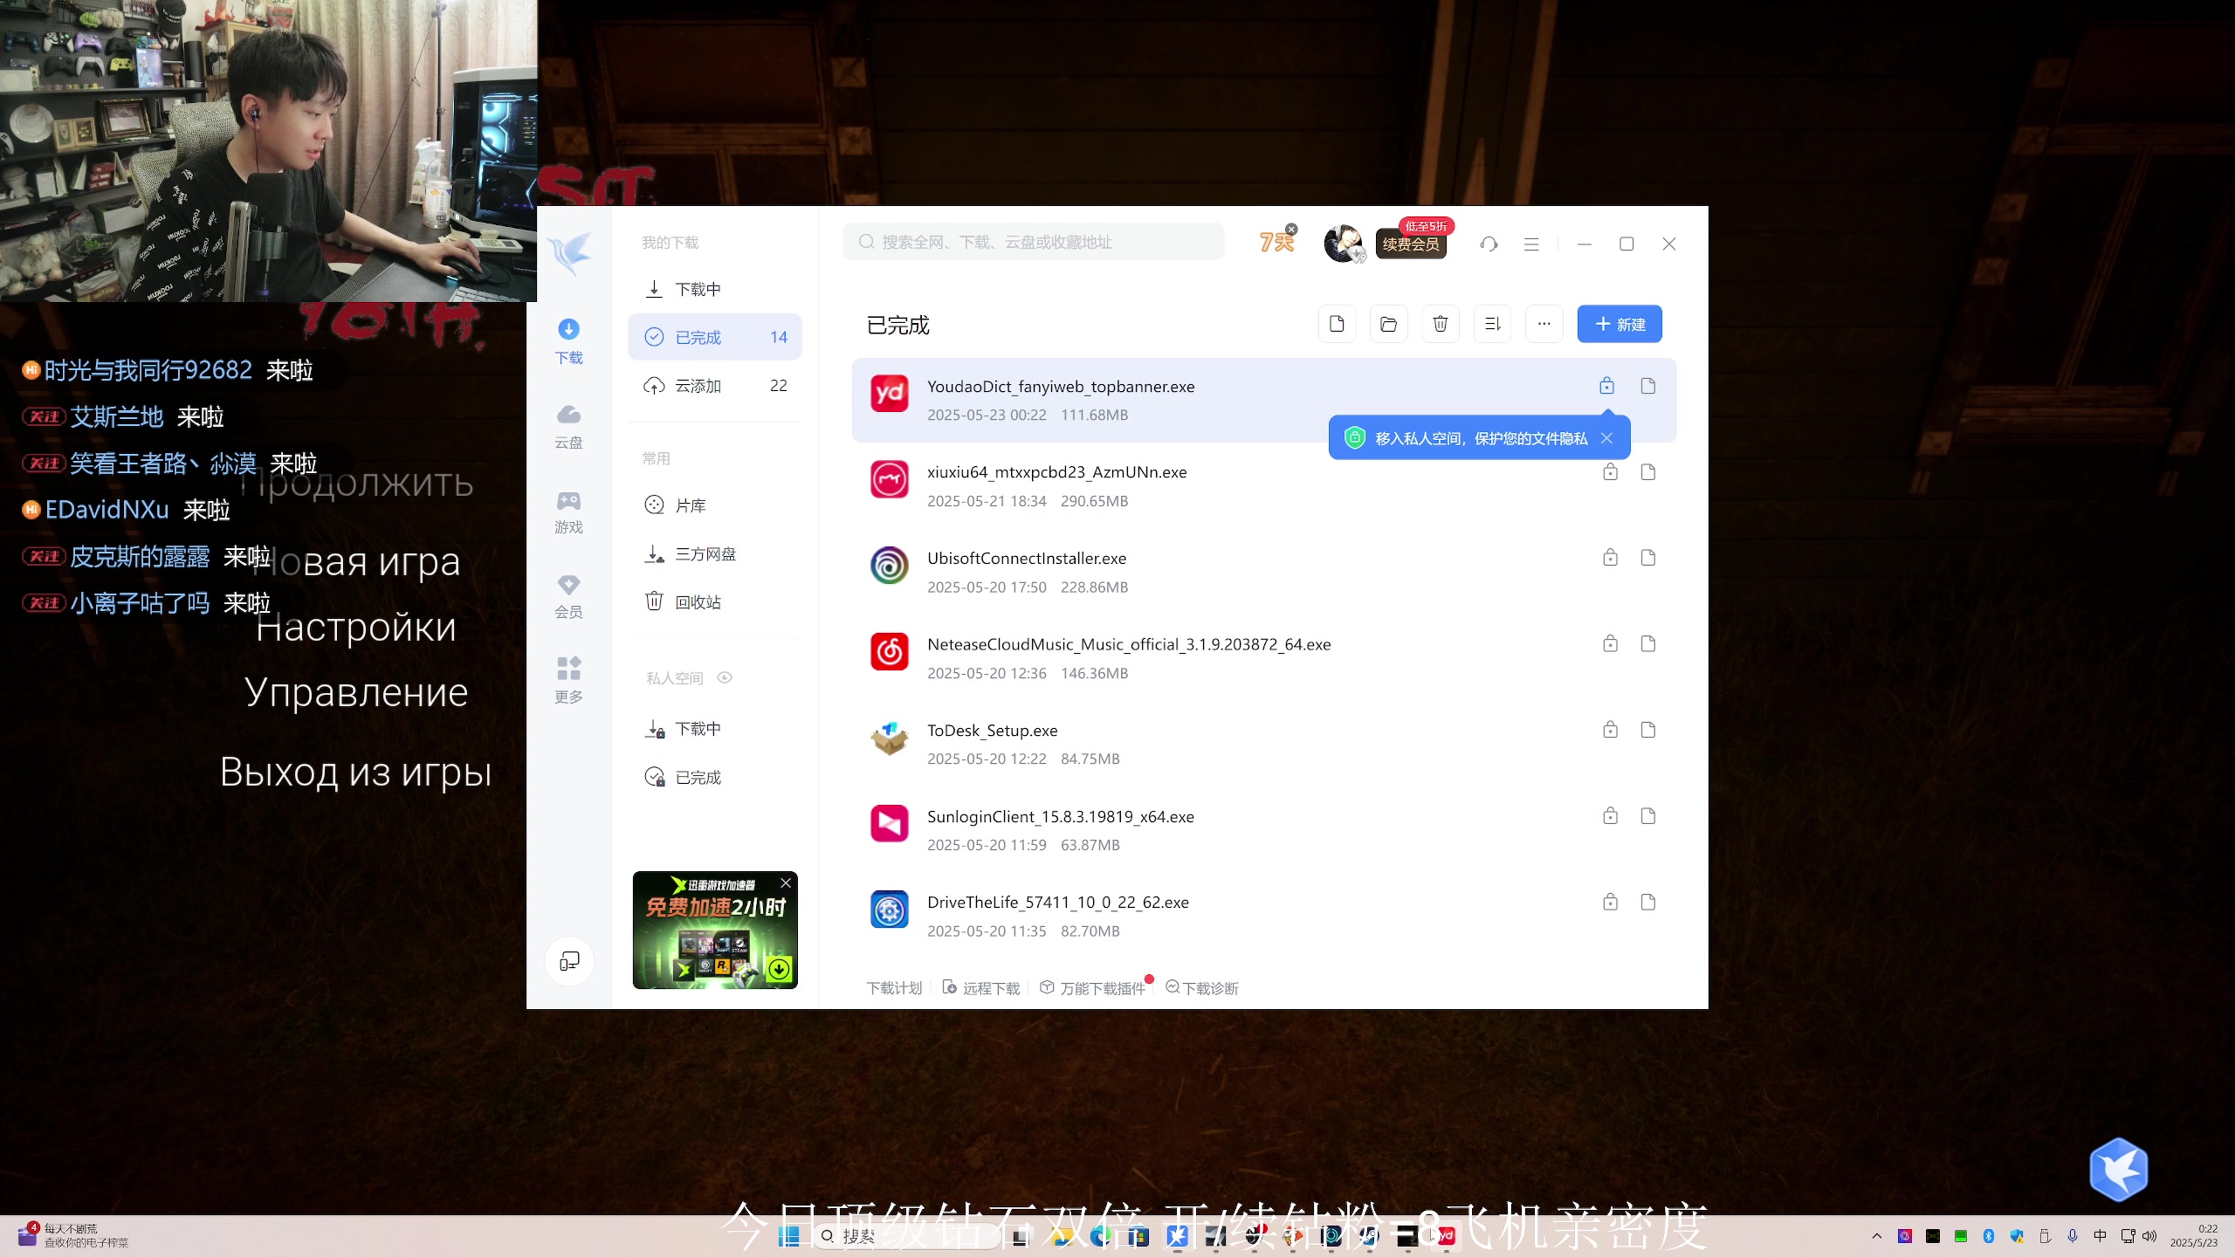Click Выход из игры in the game menu
2235x1257 pixels.
356,773
